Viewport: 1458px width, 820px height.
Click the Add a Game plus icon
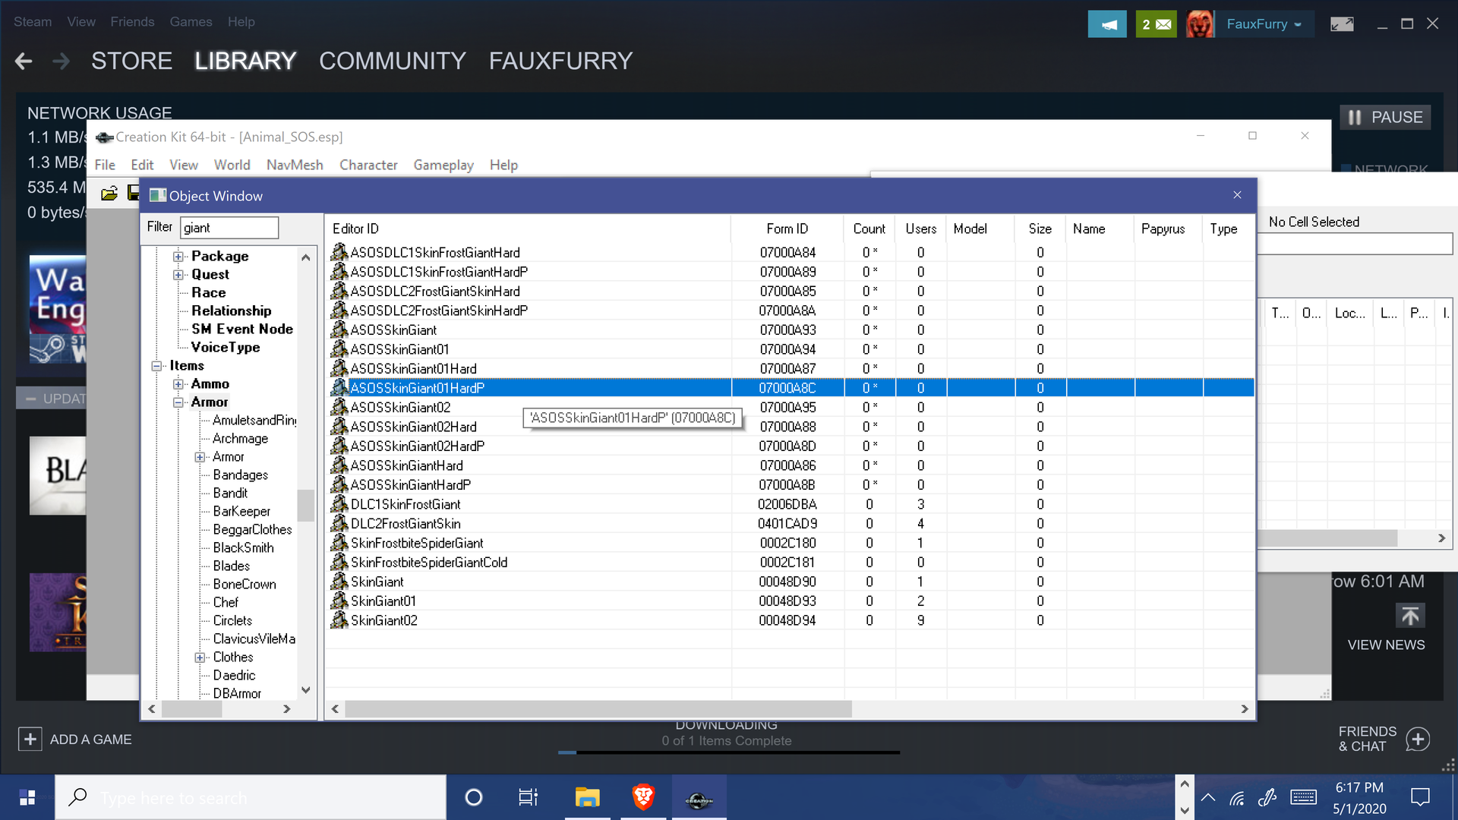(x=30, y=739)
